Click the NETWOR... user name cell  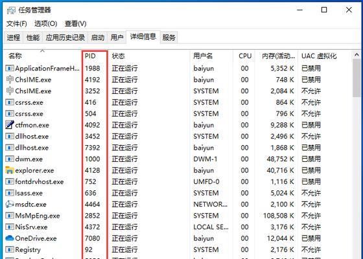click(211, 204)
